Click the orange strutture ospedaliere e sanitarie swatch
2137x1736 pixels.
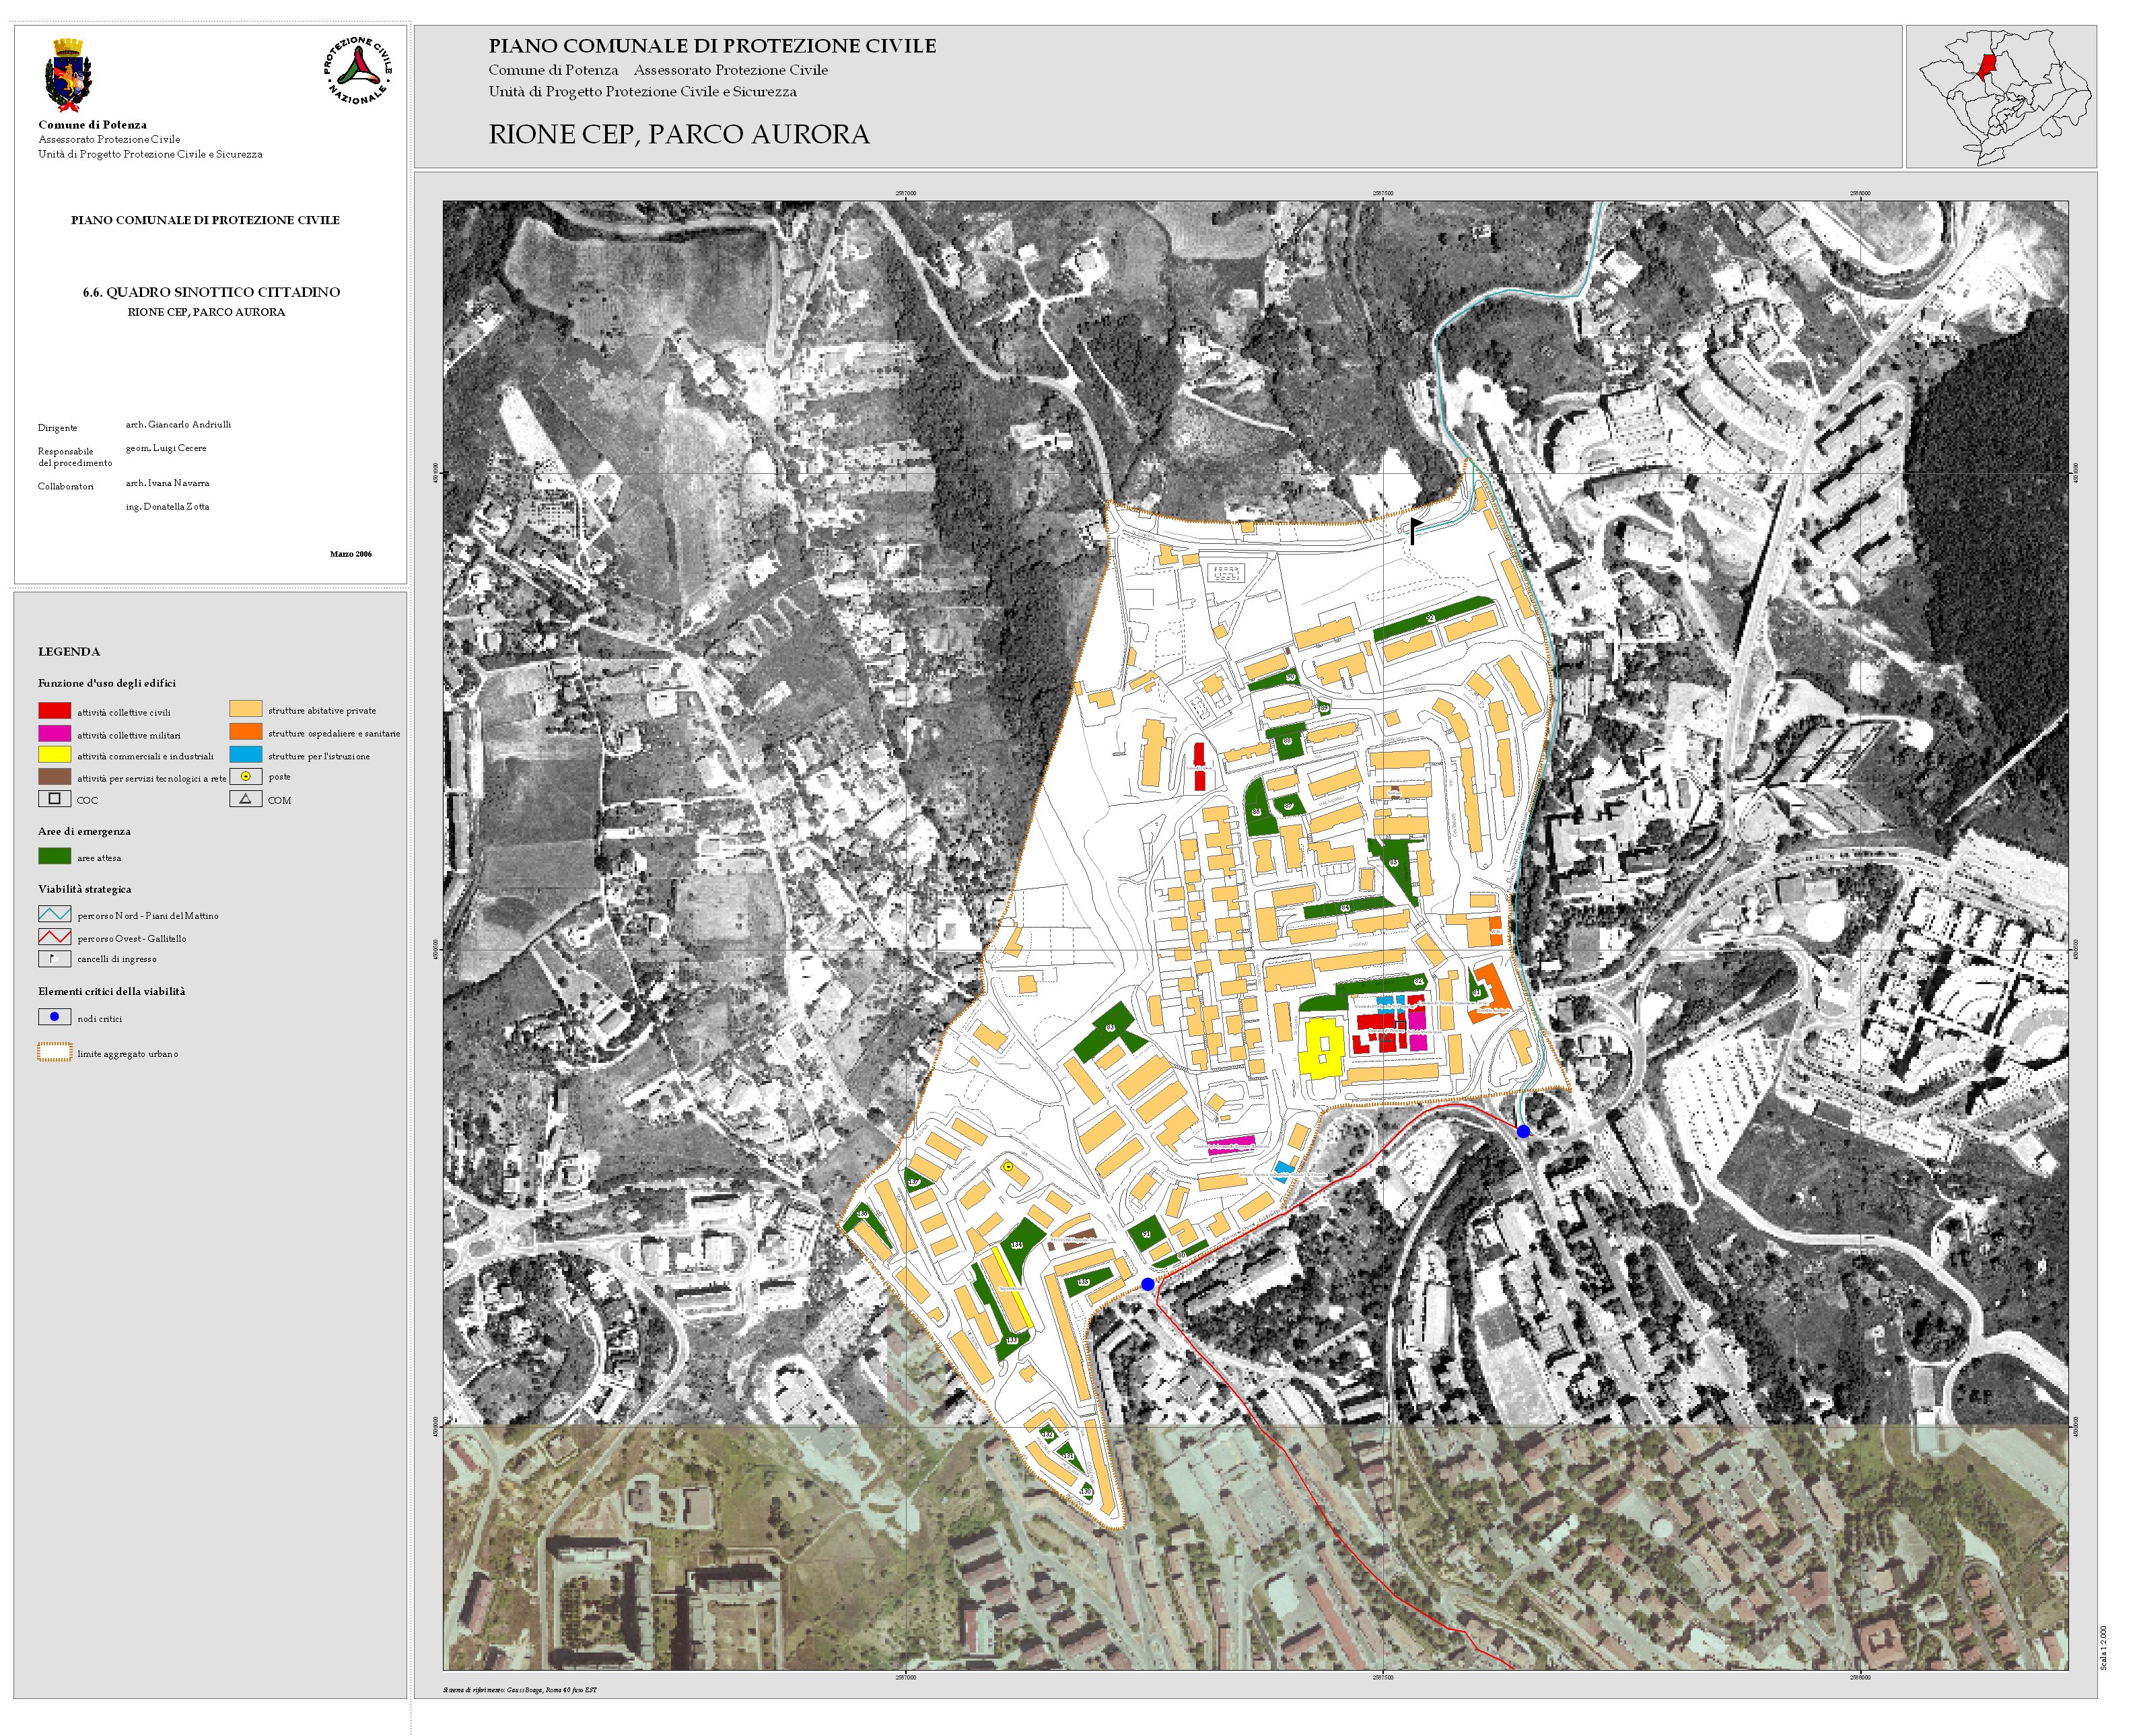[245, 732]
